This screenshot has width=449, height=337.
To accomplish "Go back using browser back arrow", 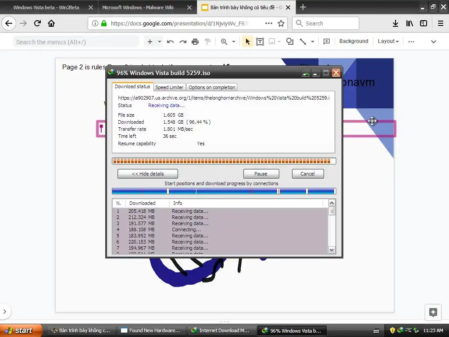I will pos(9,23).
